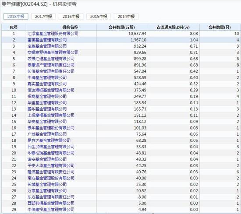This screenshot has width=241, height=214.
Task: Sort by 合并数量(只) column header
Action: click(220, 27)
